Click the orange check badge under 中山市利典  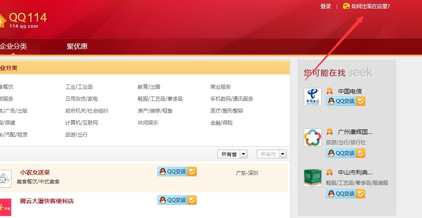pyautogui.click(x=361, y=194)
